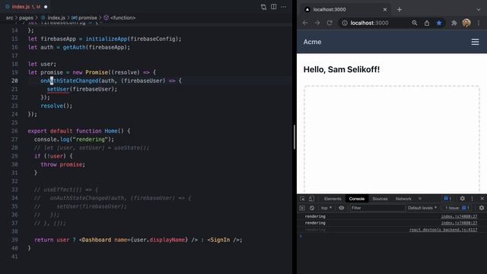This screenshot has height=274, width=487.
Task: Select the localhost:3000 browser tab
Action: [345, 10]
